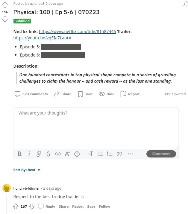Toggle italic text formatting
The image size is (188, 214).
tap(29, 154)
